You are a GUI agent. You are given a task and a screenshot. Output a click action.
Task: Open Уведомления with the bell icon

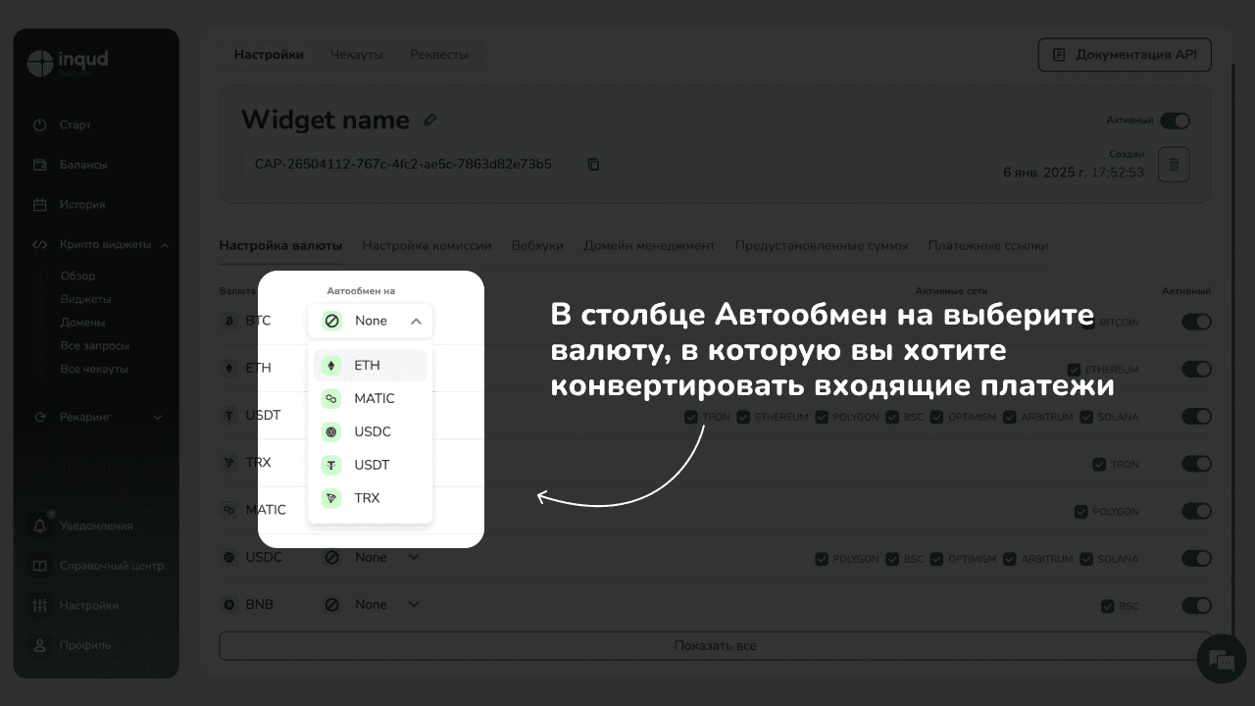82,526
